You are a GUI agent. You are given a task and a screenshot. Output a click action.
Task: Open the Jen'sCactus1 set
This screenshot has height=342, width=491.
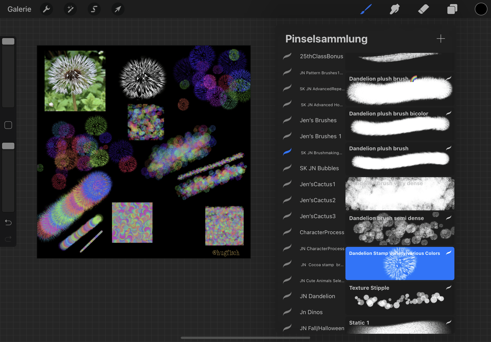tap(313, 184)
